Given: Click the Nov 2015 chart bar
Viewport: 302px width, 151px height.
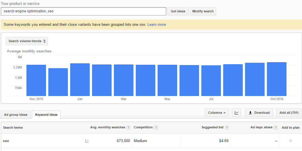Looking at the screenshot, I should (x=36, y=81).
